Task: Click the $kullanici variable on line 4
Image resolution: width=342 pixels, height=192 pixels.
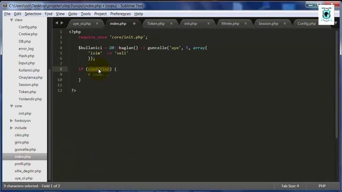Action: point(90,48)
